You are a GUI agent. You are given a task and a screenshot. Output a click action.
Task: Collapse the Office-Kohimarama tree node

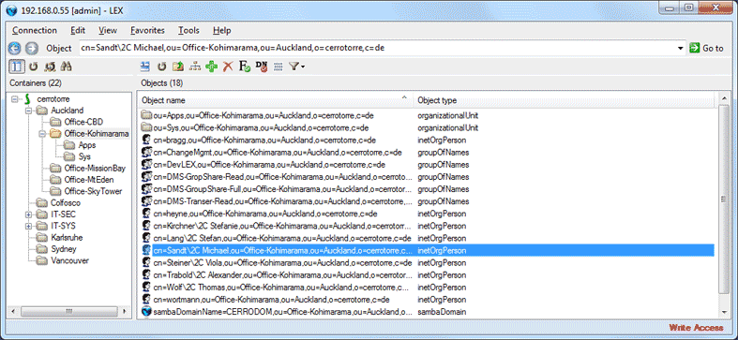coord(42,134)
